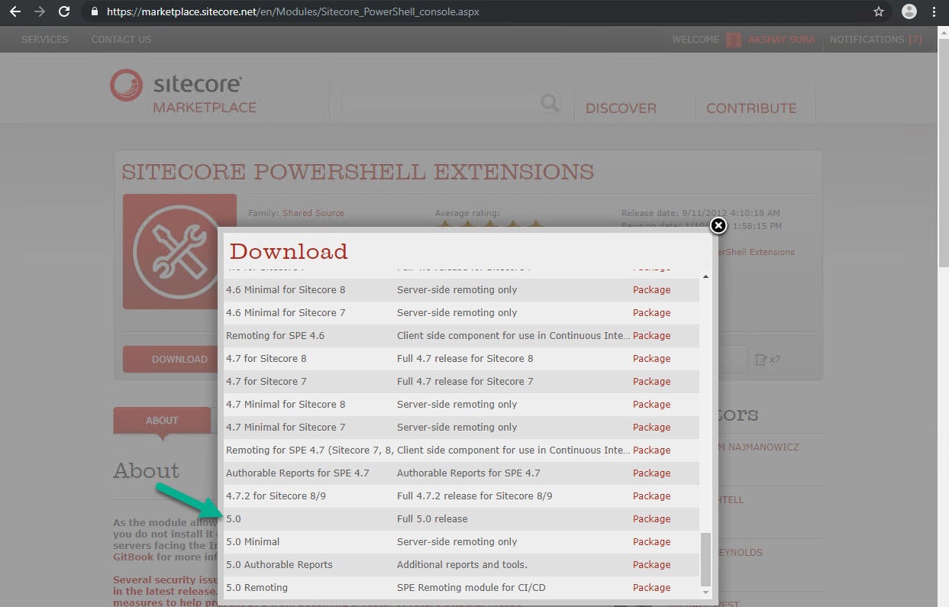Download Package for 4.7 Minimal for Sitecore 7

pos(651,427)
